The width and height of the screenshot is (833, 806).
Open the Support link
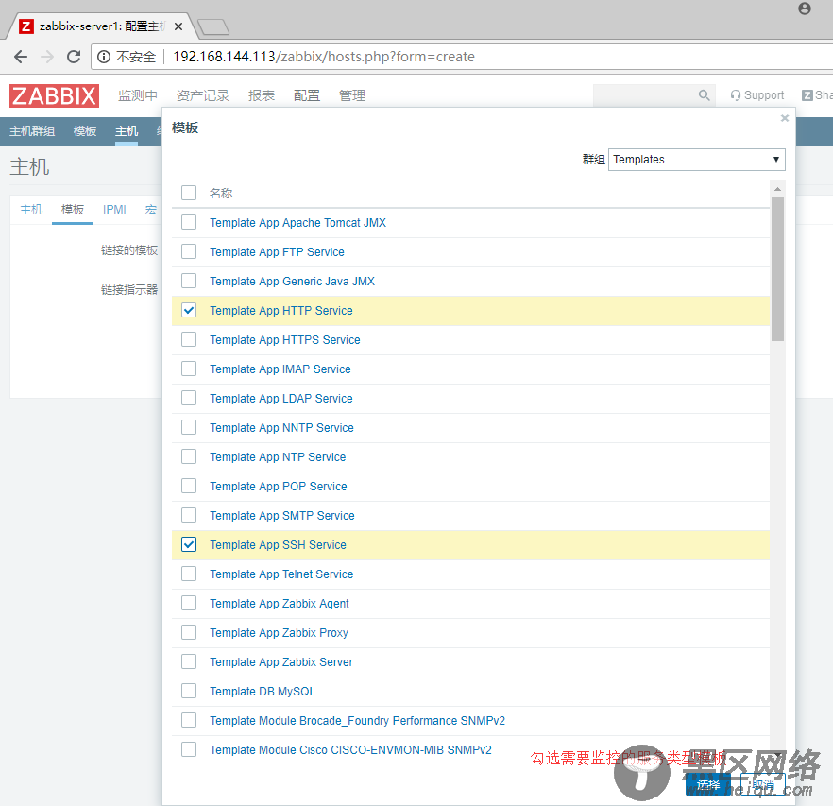(757, 95)
